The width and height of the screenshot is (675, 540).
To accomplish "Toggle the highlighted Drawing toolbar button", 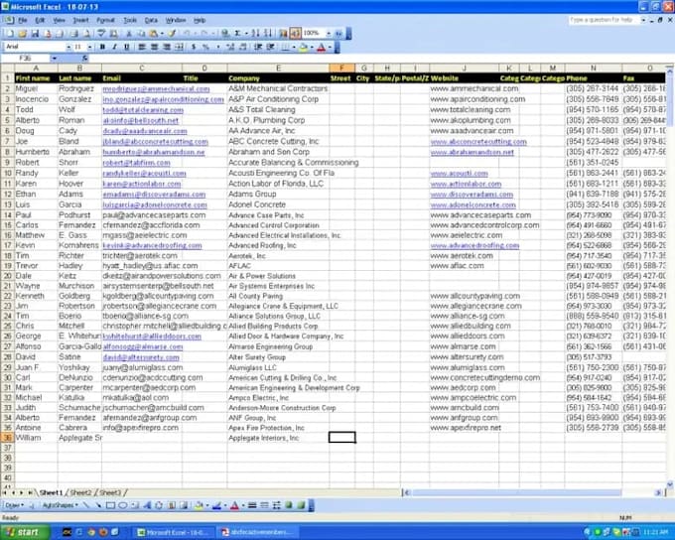I will [x=296, y=33].
